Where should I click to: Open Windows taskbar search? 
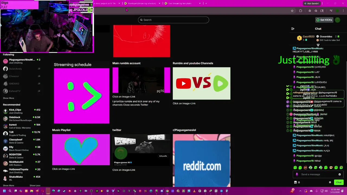point(10,191)
